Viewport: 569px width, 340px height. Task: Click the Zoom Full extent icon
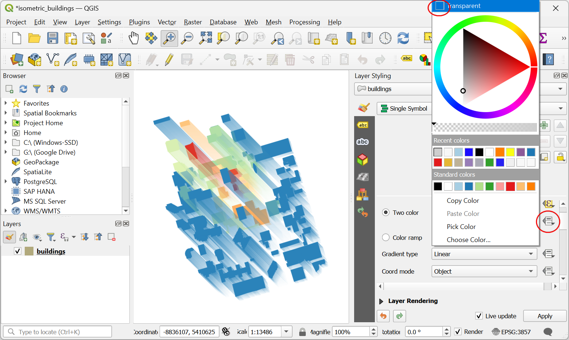coord(205,38)
